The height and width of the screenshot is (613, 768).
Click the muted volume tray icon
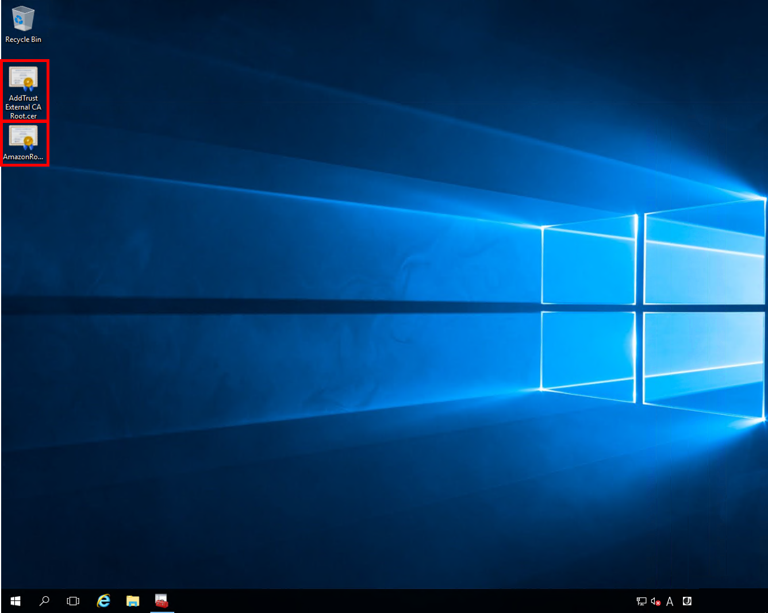(655, 602)
